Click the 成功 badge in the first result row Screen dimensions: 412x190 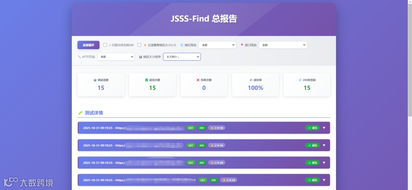tap(312, 128)
